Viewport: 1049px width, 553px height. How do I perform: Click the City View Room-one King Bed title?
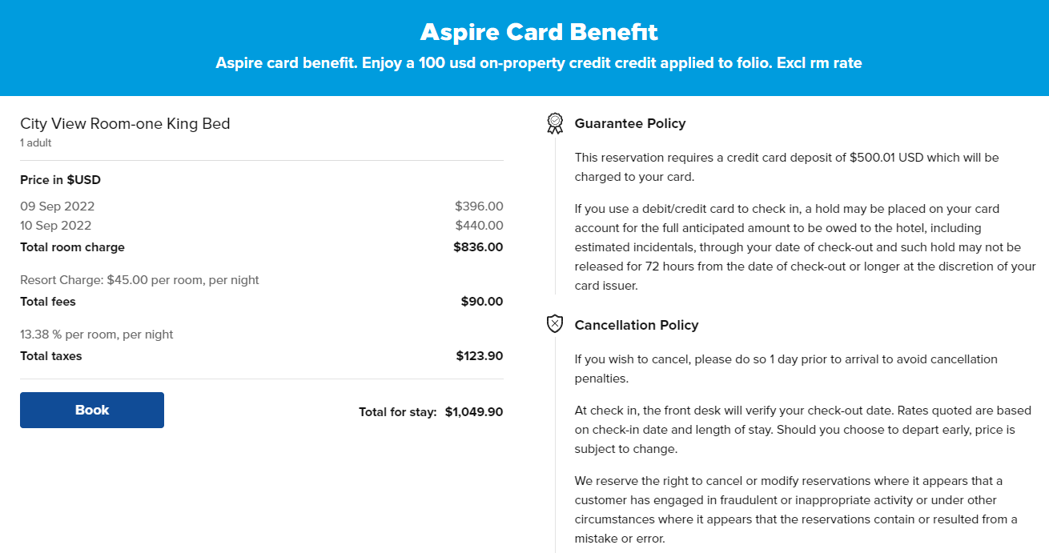pyautogui.click(x=125, y=123)
